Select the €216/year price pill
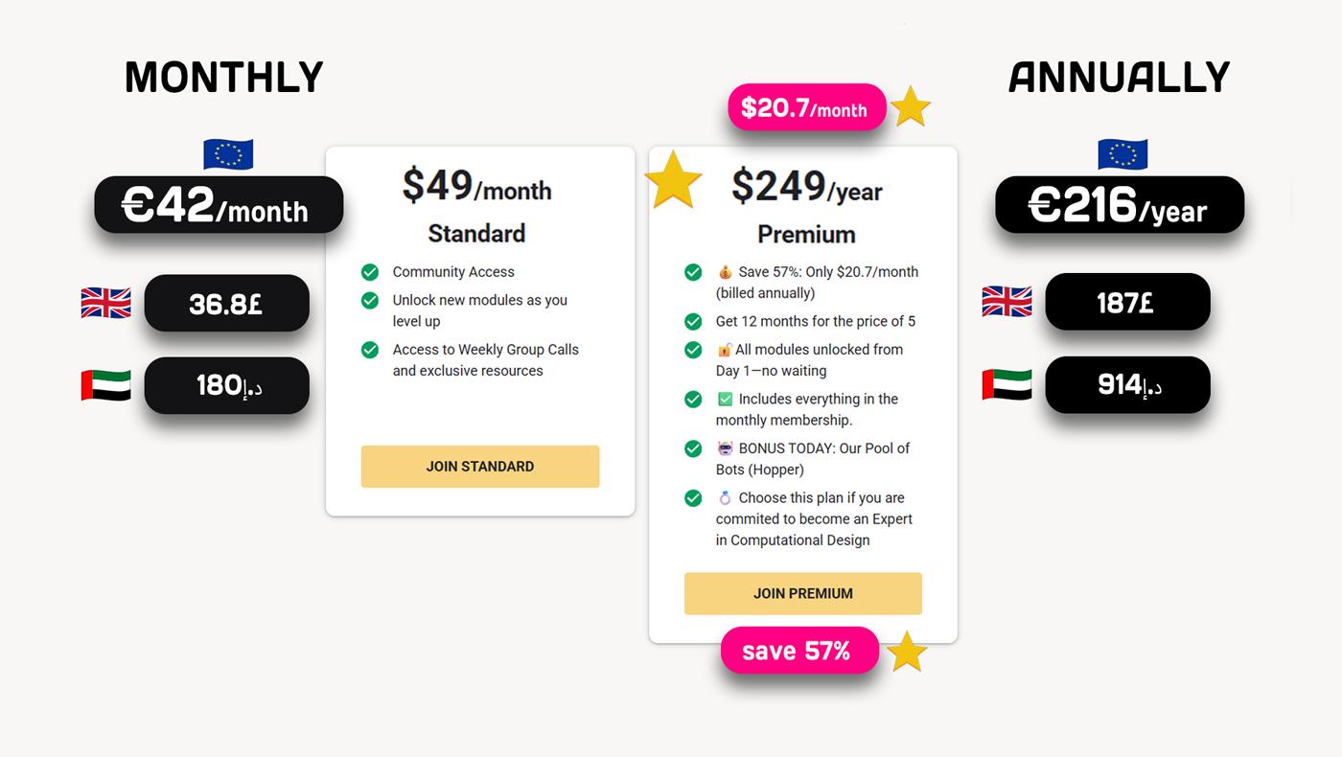 1120,205
